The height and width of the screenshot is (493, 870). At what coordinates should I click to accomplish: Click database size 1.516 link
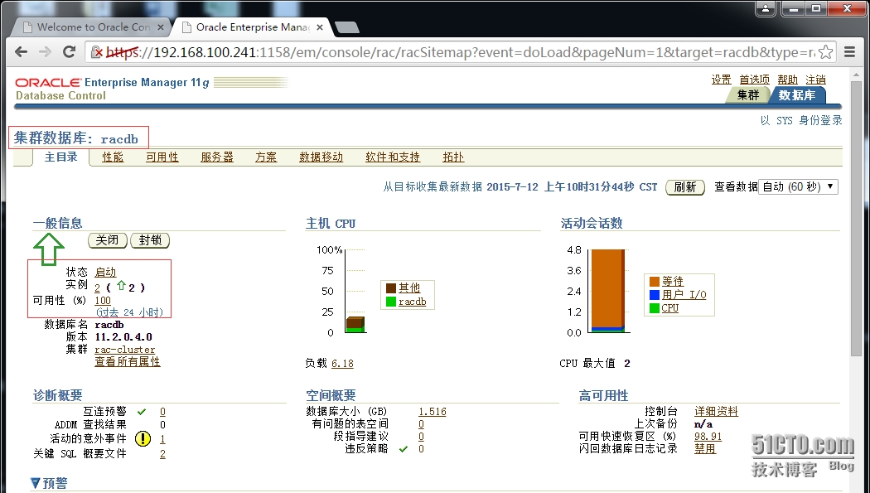click(433, 412)
